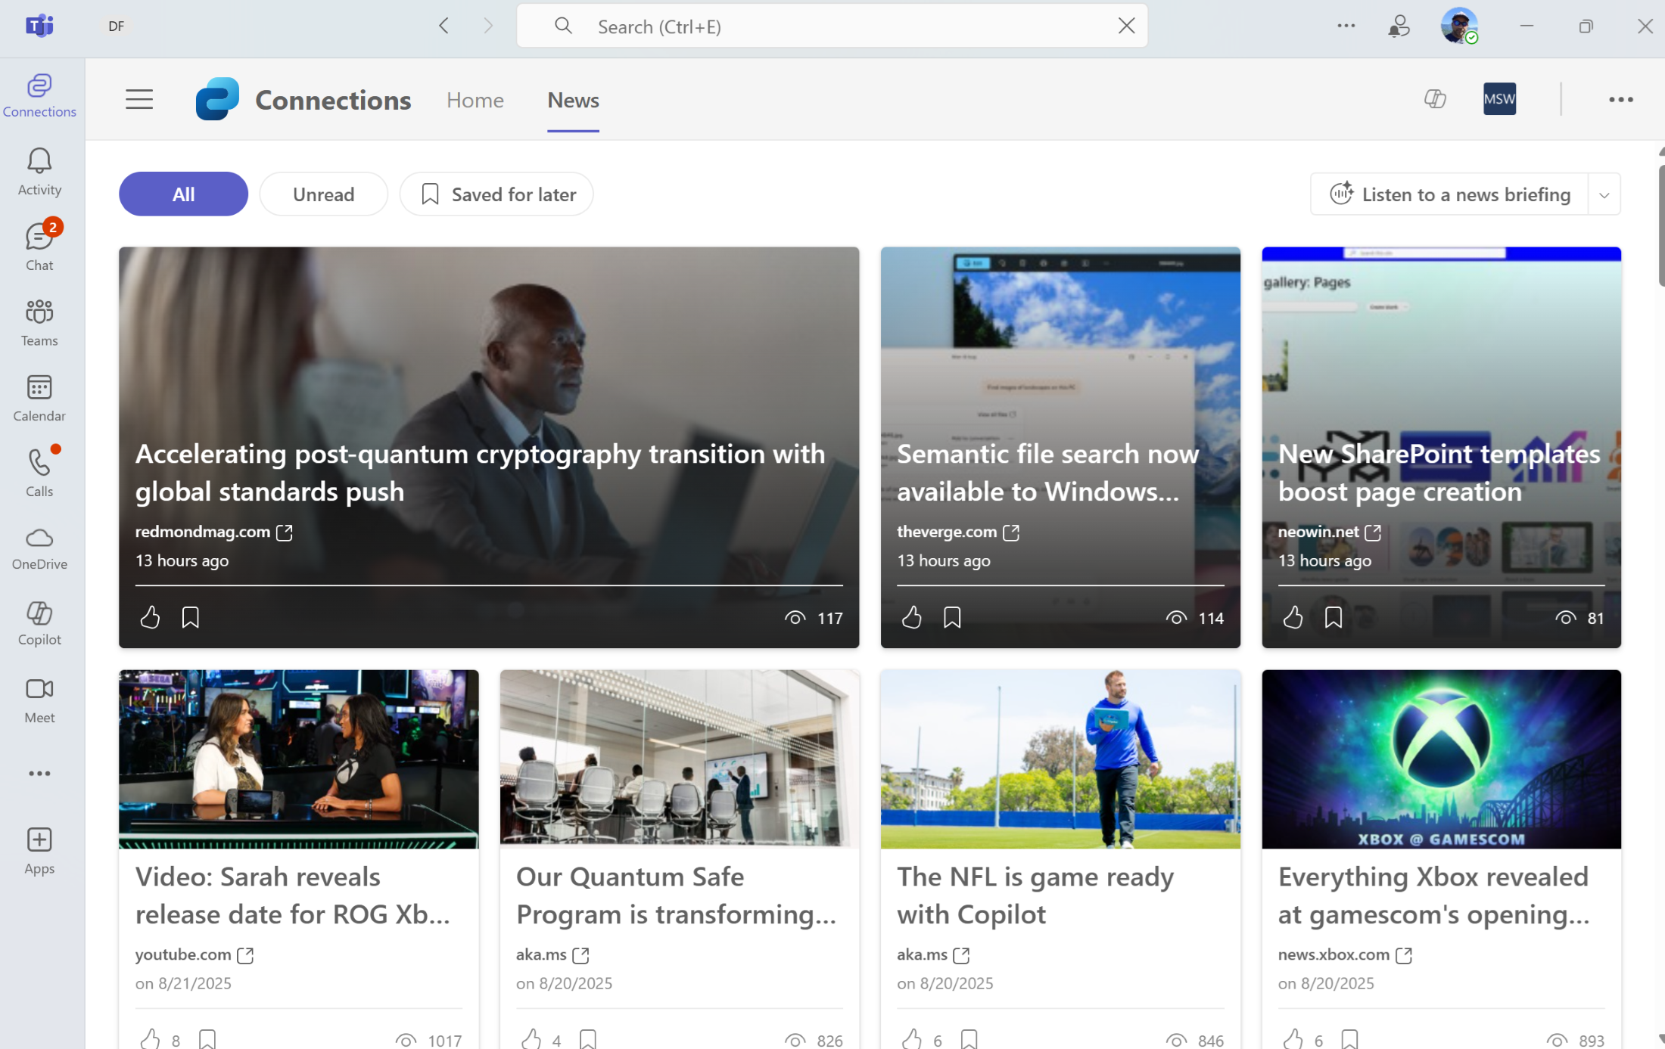This screenshot has height=1049, width=1665.
Task: Open the redmondmag.com source link
Action: pyautogui.click(x=213, y=532)
